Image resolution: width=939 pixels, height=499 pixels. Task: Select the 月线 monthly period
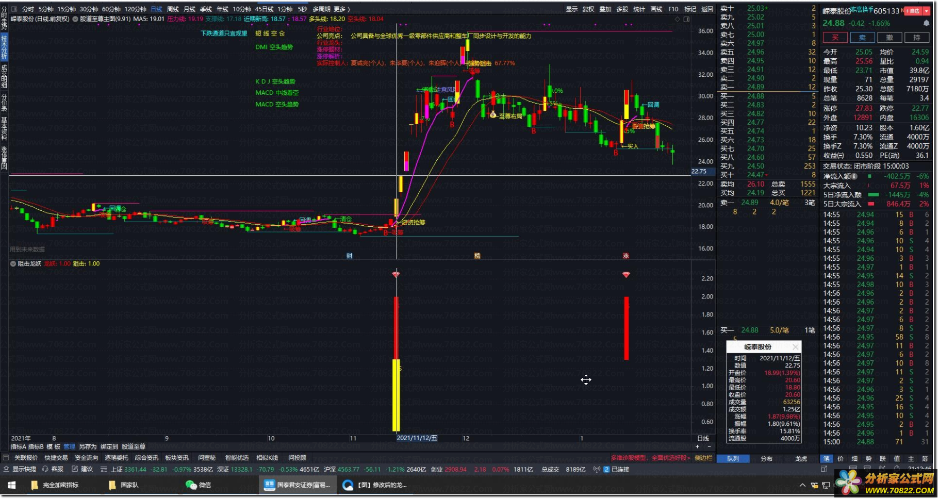(x=189, y=9)
